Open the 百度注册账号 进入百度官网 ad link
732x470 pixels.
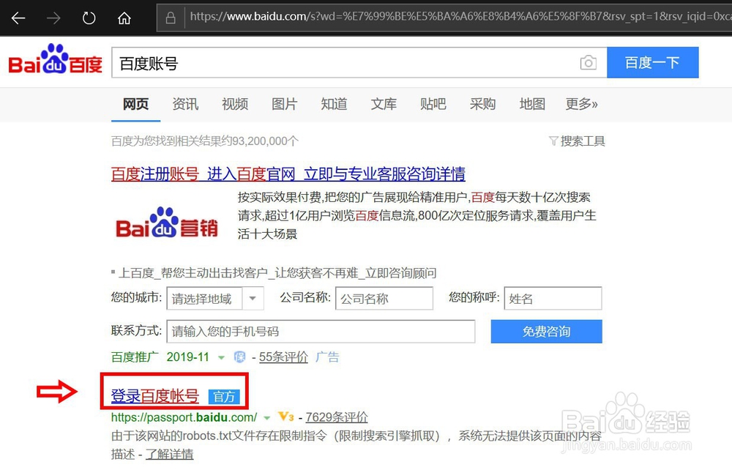[288, 174]
